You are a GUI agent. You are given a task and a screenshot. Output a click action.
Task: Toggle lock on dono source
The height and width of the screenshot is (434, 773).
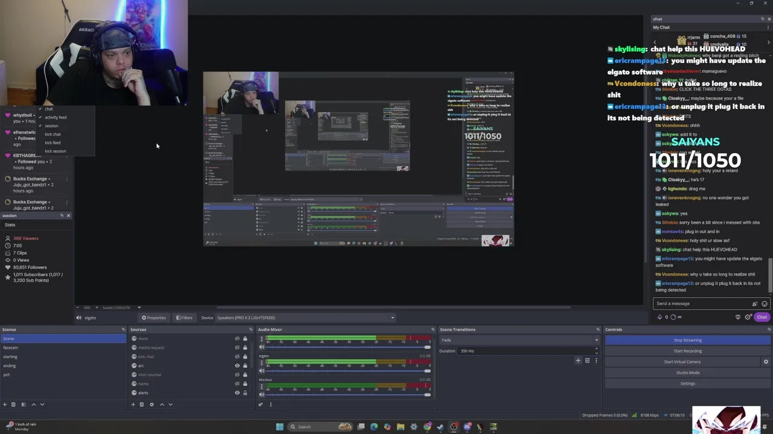(245, 339)
